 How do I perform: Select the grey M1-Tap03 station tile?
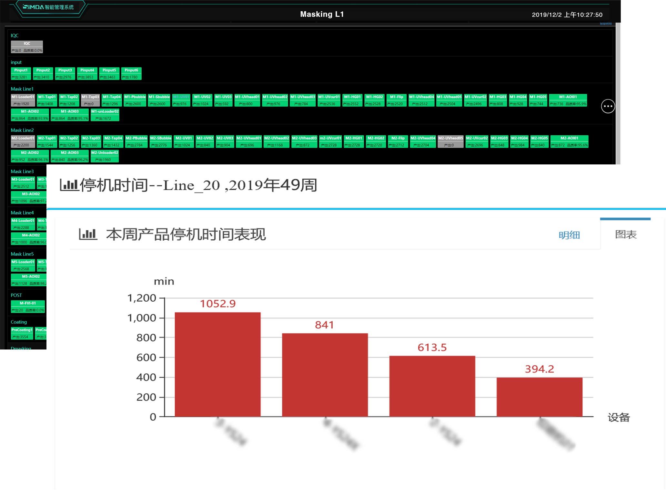[90, 100]
